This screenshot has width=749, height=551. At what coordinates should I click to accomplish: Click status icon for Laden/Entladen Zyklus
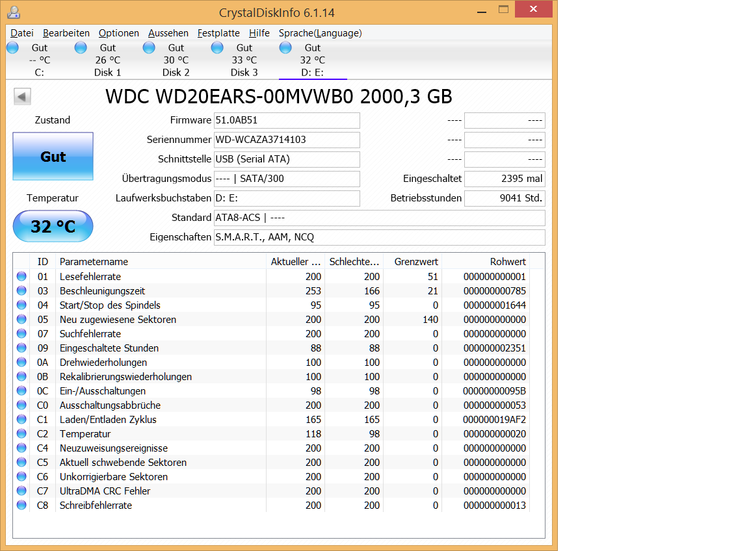pos(21,419)
